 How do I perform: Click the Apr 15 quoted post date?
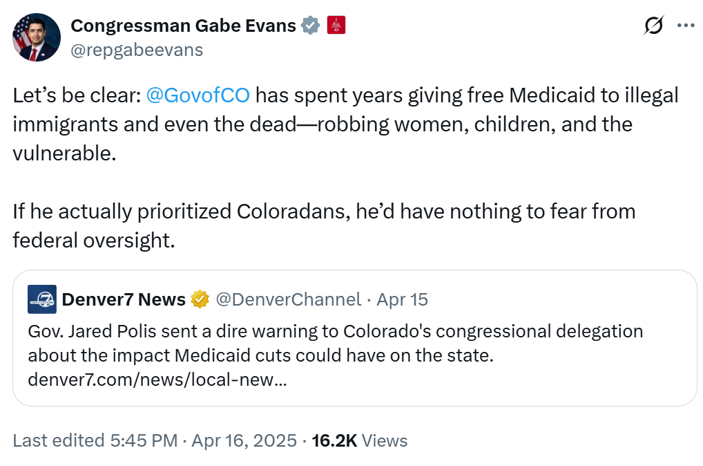[x=402, y=299]
